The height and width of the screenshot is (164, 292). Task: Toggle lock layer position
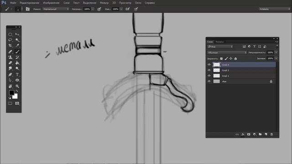point(231,59)
